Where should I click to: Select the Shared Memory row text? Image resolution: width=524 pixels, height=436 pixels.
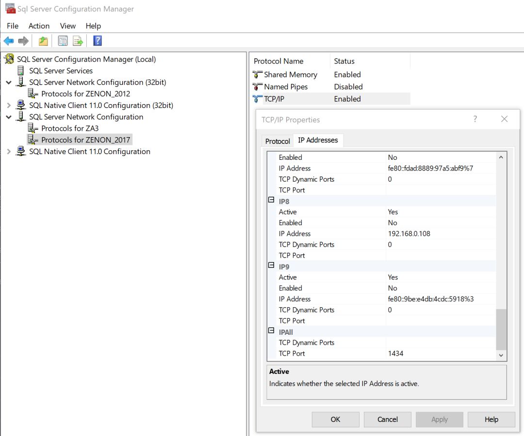pos(291,75)
